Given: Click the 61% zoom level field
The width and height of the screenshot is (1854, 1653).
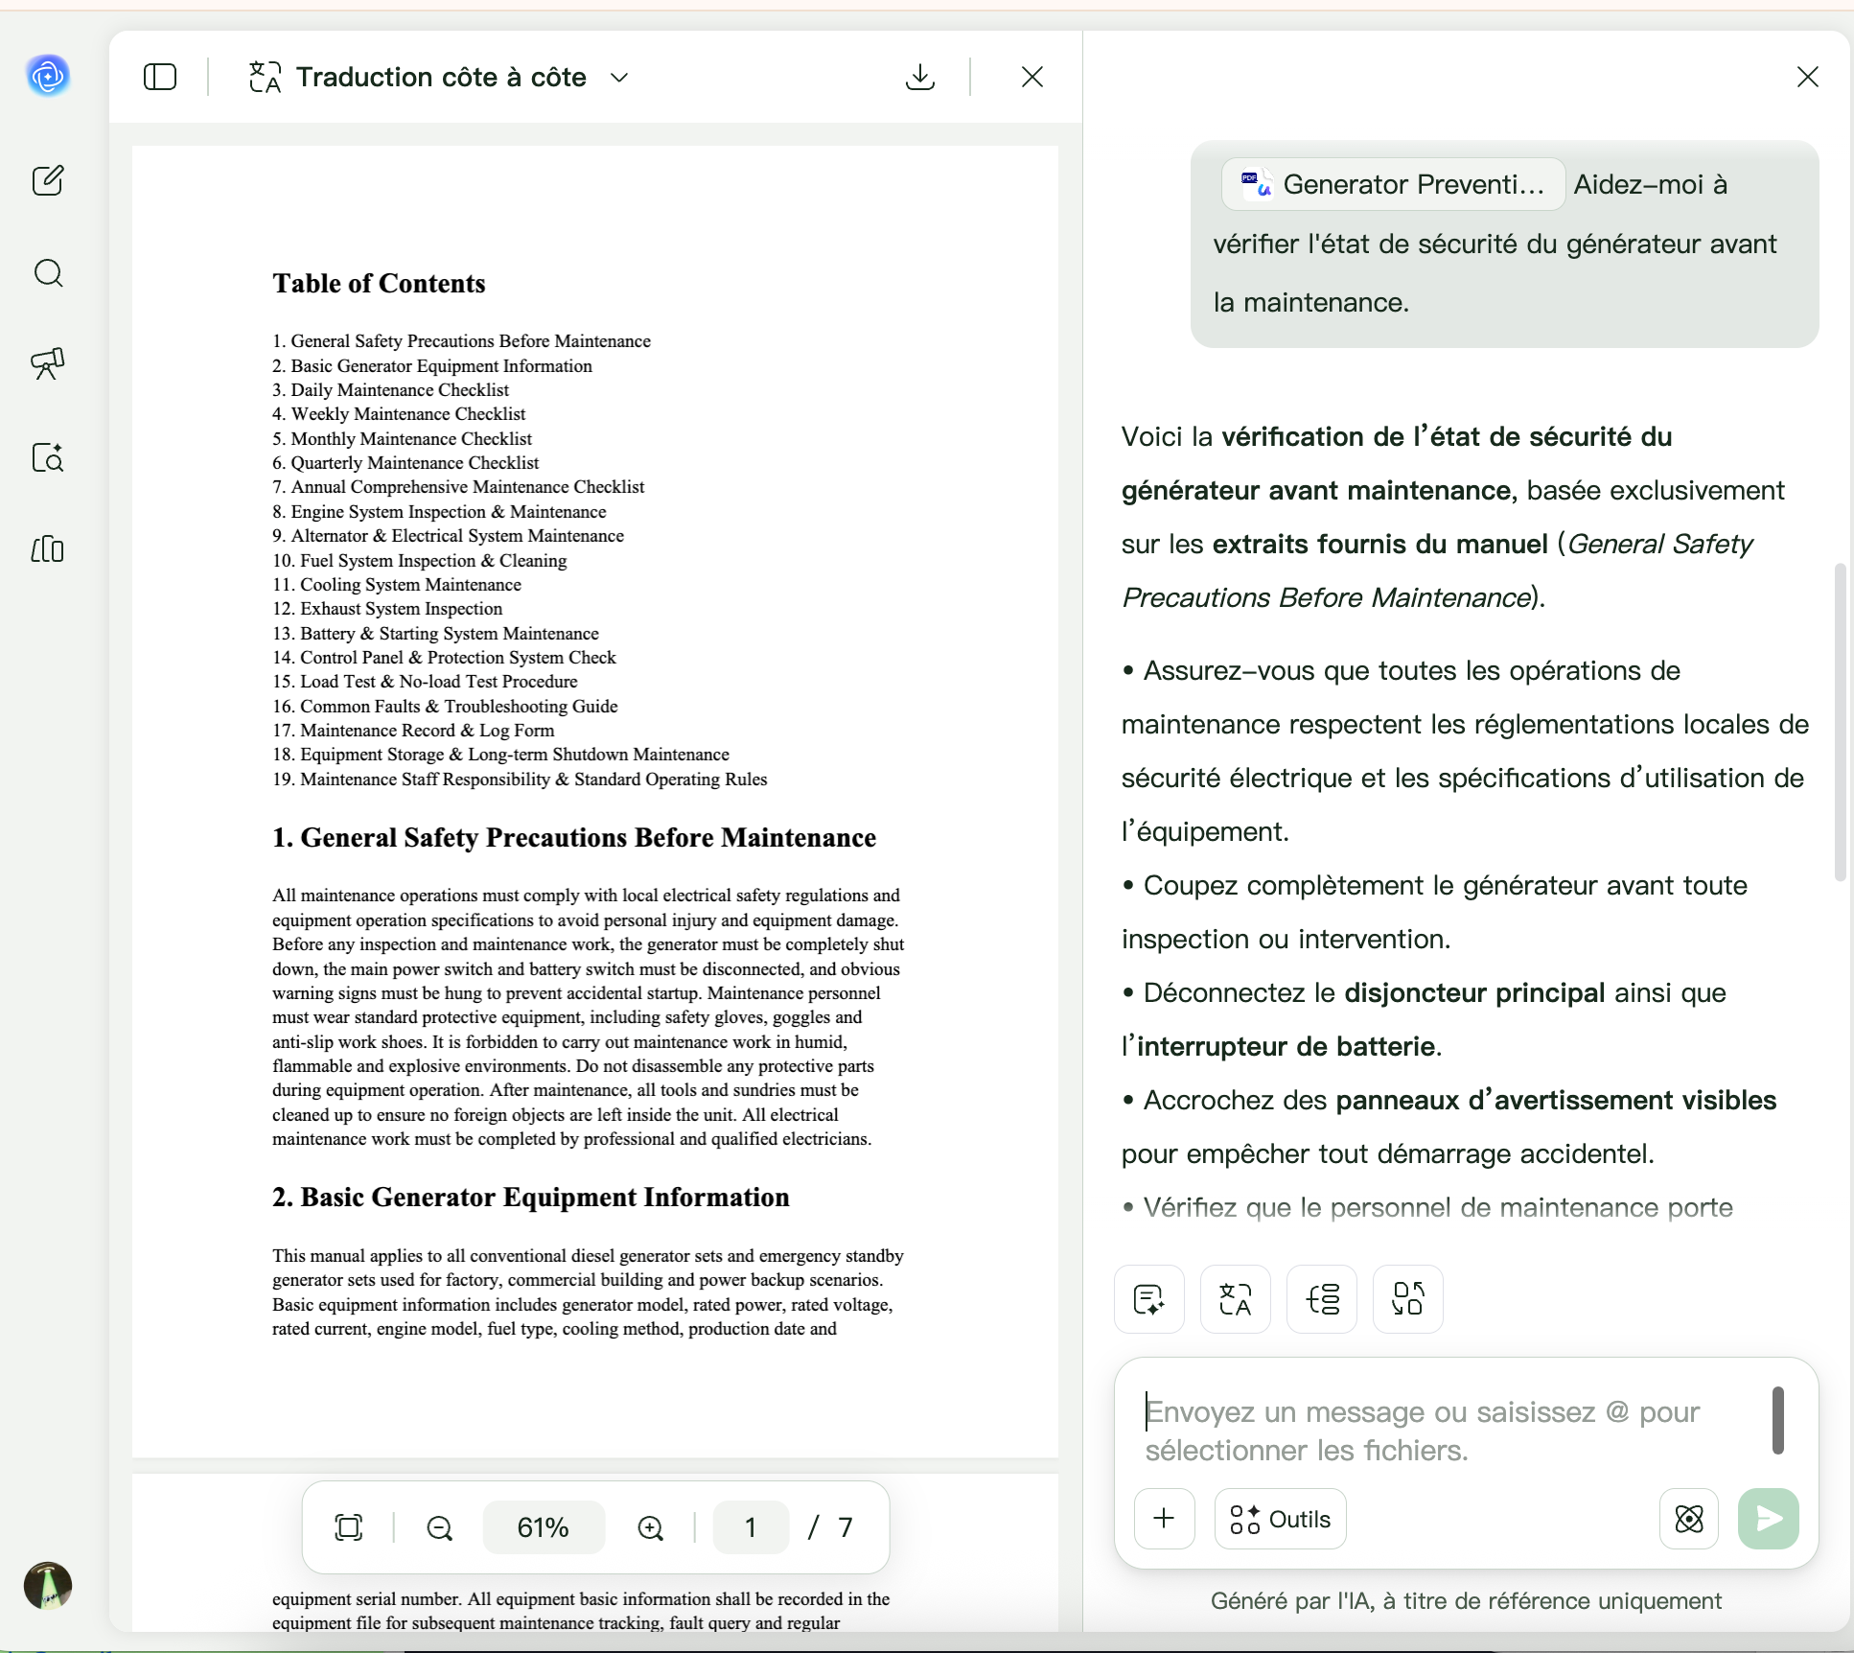Looking at the screenshot, I should pos(544,1527).
